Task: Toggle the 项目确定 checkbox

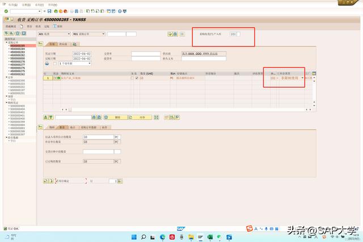Action: click(57, 181)
